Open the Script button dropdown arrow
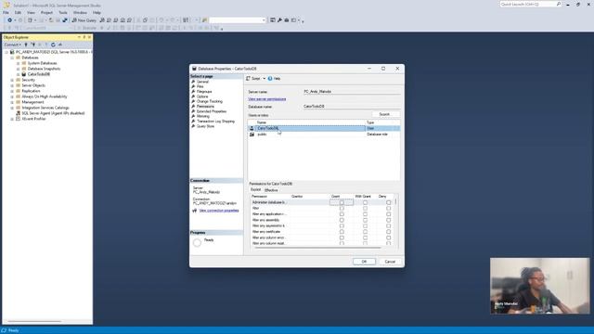This screenshot has width=594, height=334. (x=264, y=78)
